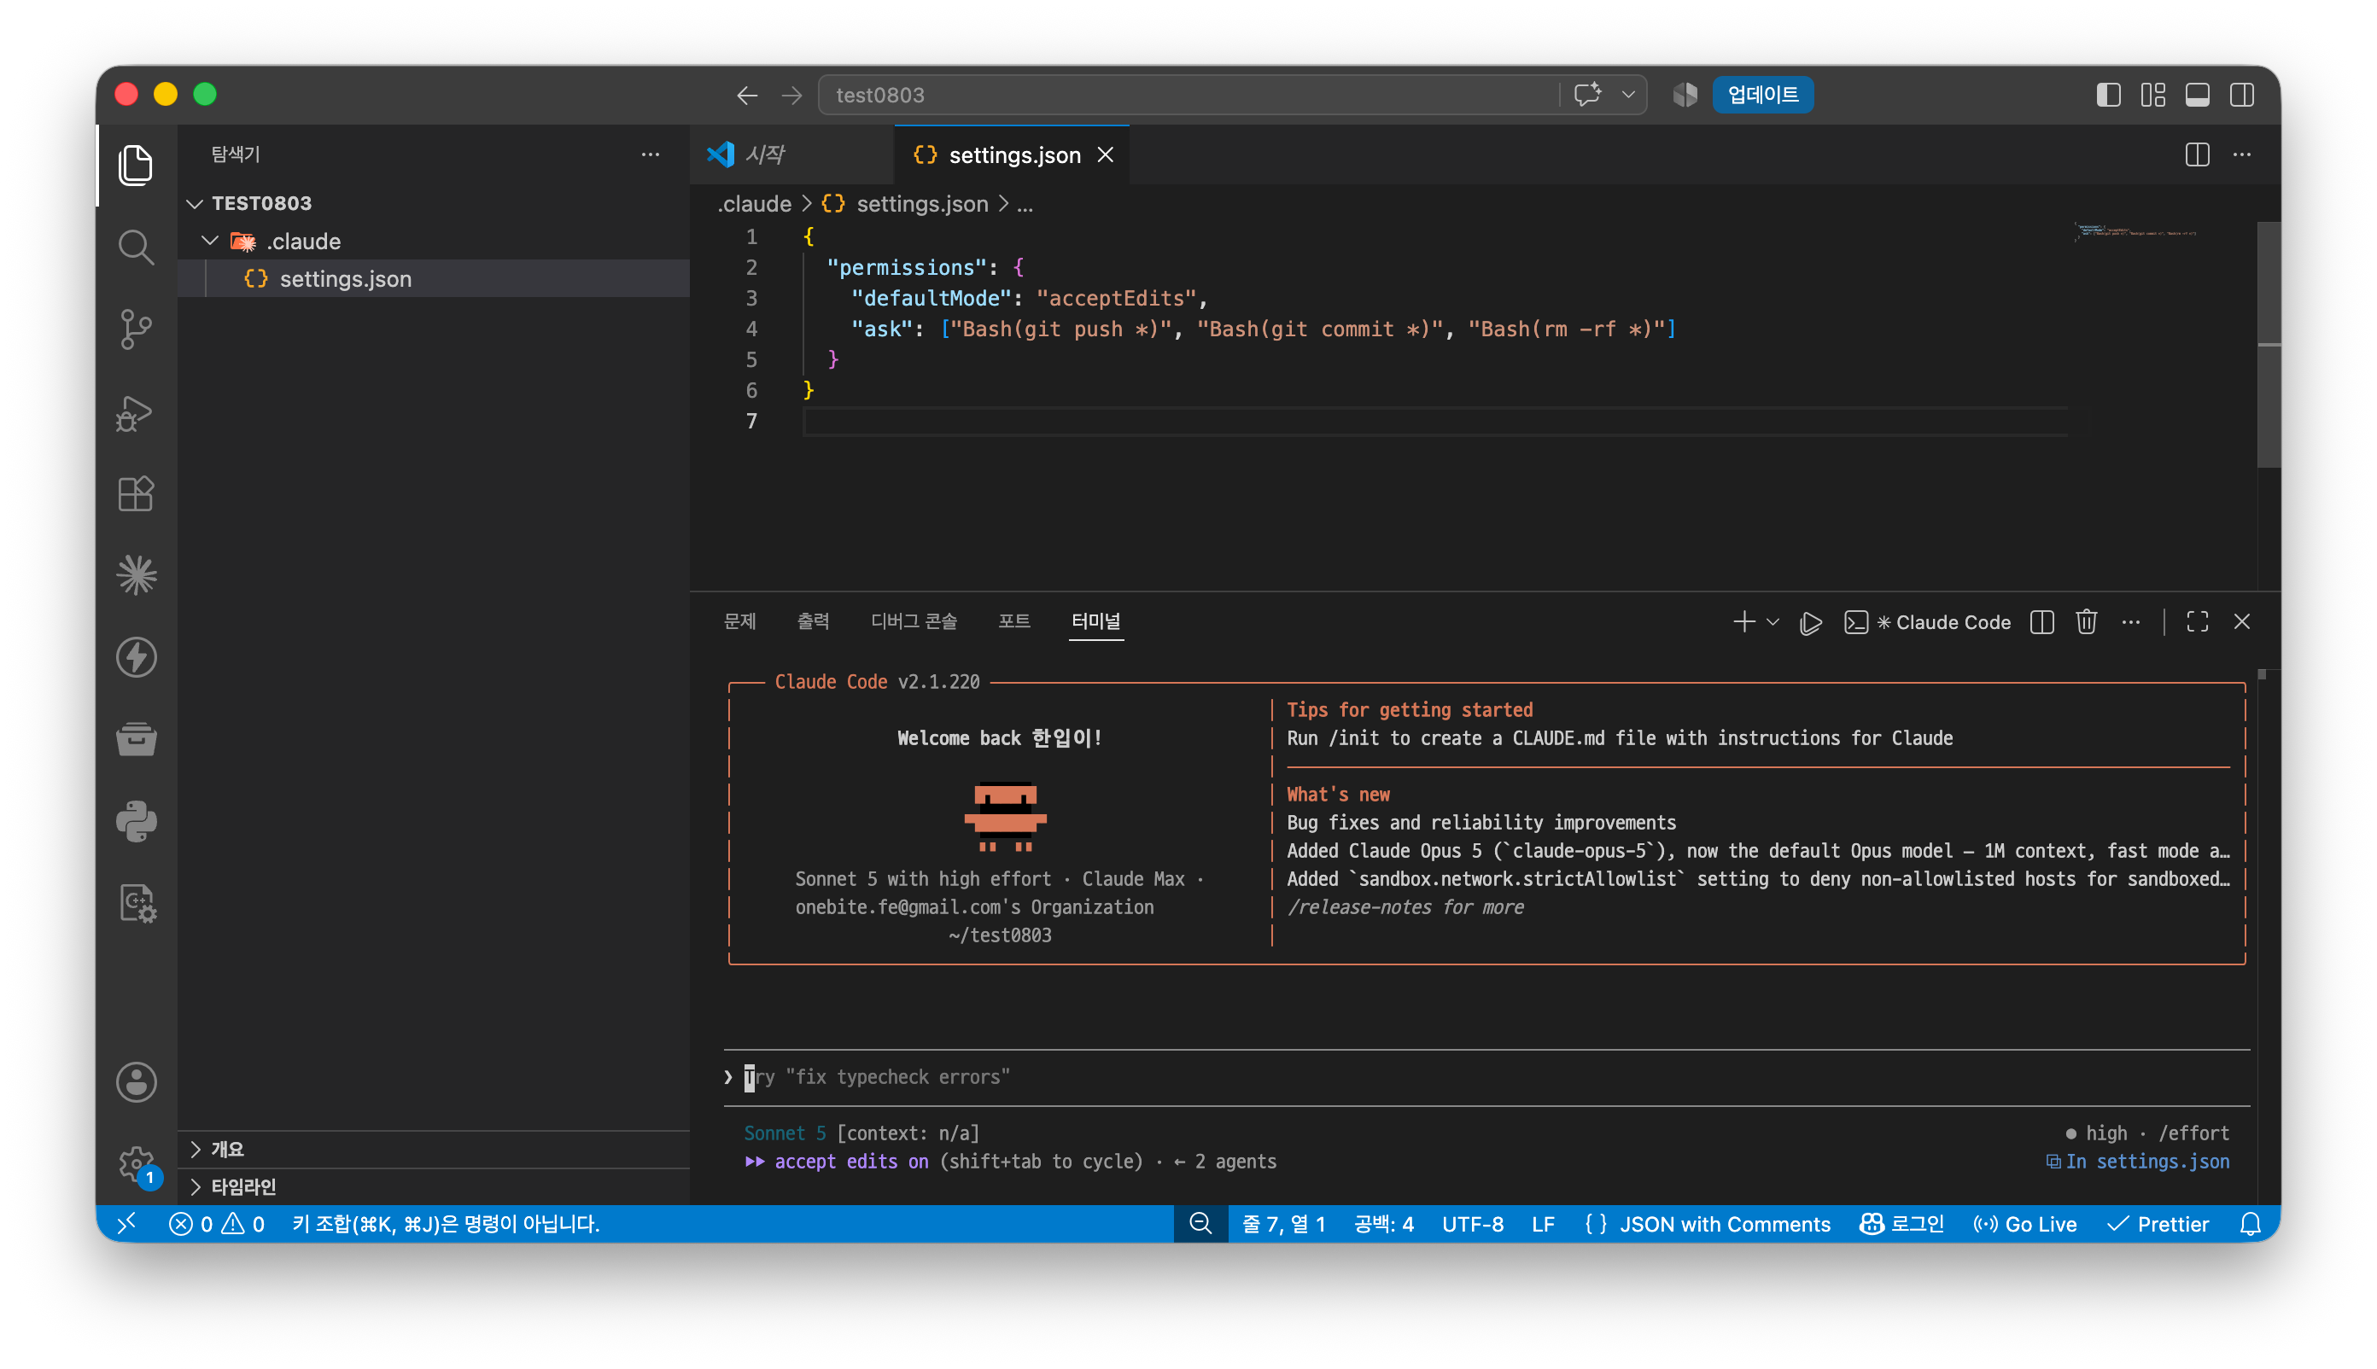Click the LF end-of-line indicator
This screenshot has height=1369, width=2377.
[x=1543, y=1224]
